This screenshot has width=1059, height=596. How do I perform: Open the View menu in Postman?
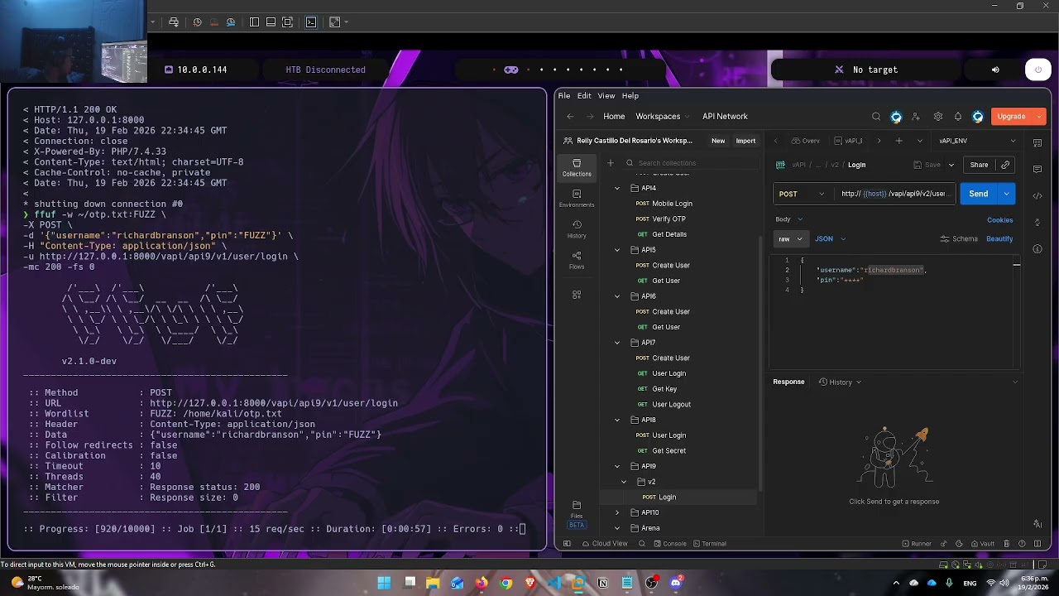click(x=606, y=96)
